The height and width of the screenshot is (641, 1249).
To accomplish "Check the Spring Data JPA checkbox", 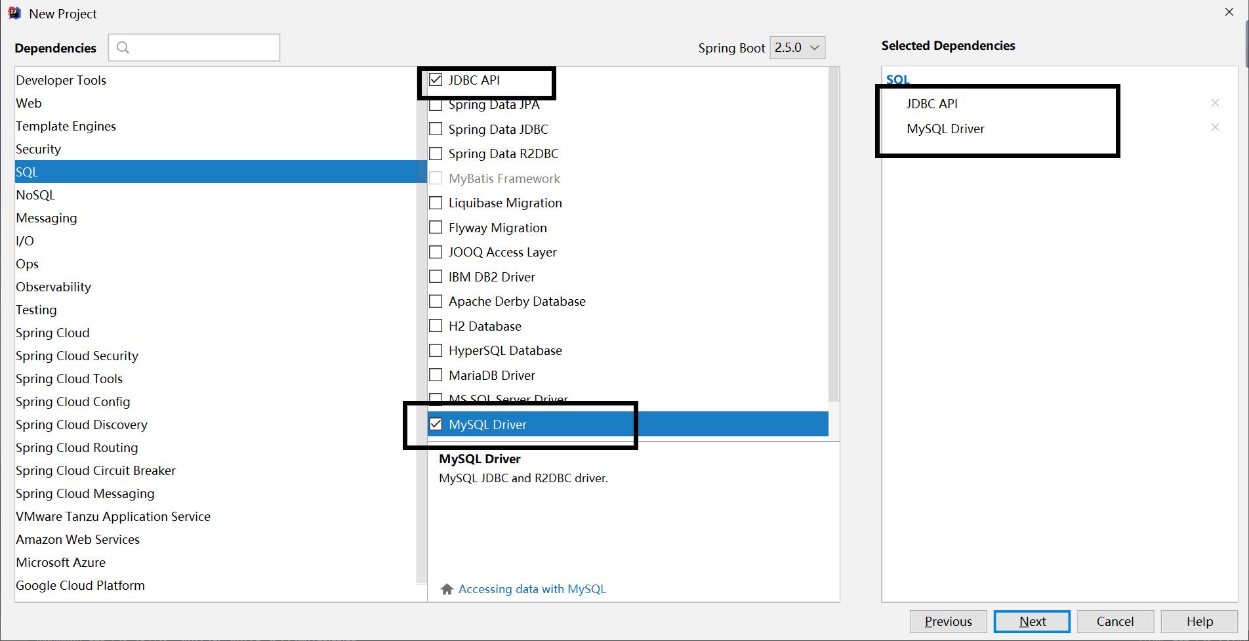I will 436,105.
